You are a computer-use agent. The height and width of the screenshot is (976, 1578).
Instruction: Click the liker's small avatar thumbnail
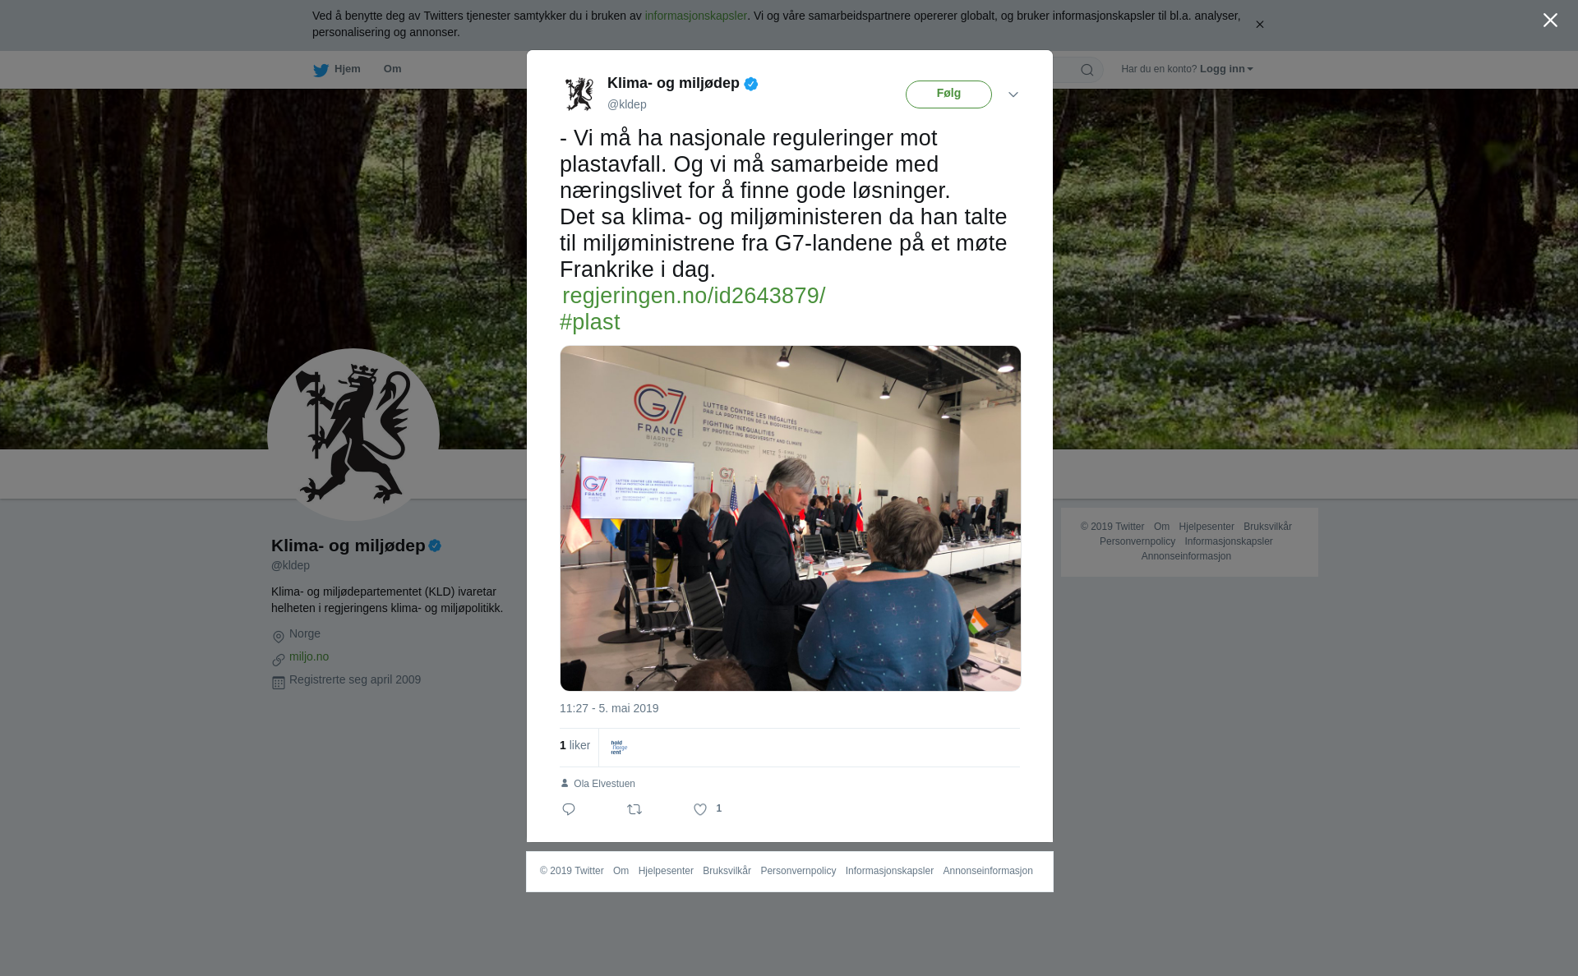(618, 747)
